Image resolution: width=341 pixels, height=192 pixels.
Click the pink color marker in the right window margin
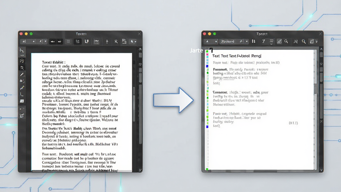207,54
